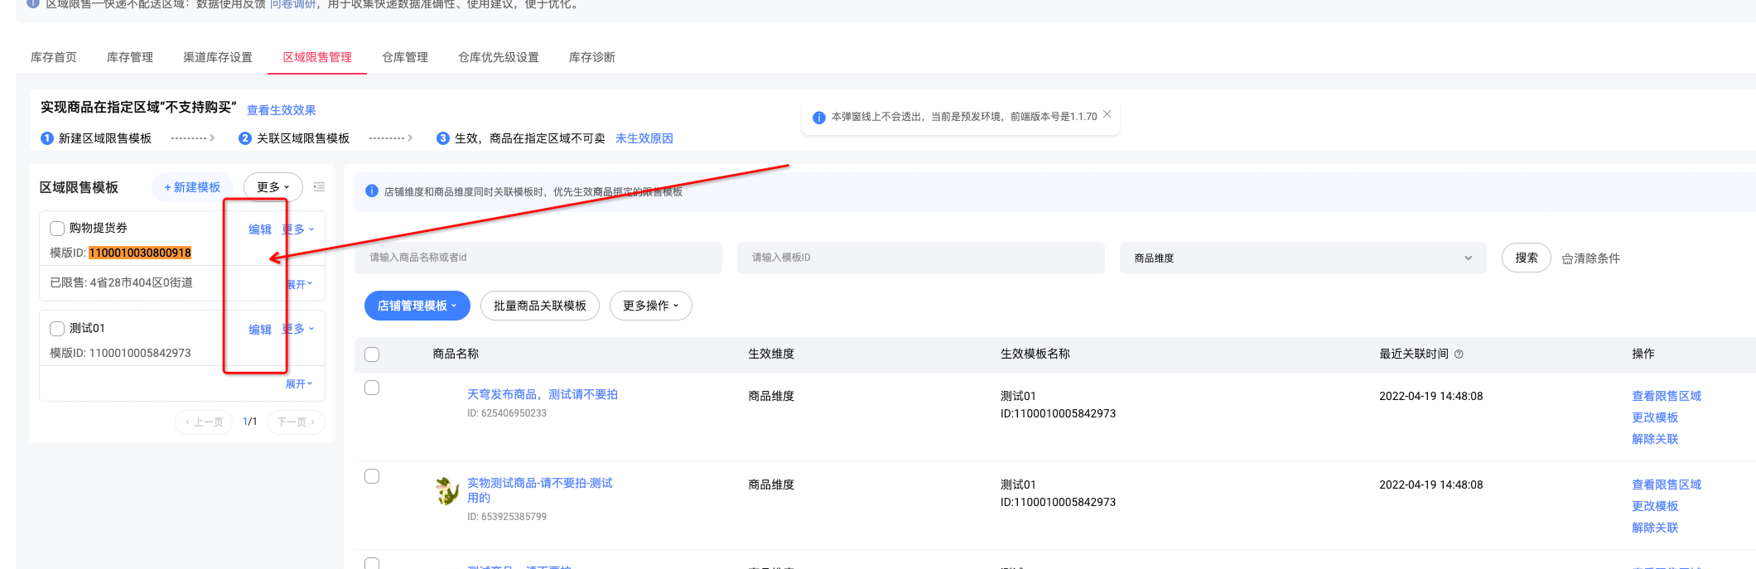Click 编辑 for 购物提货券 template
The width and height of the screenshot is (1756, 569).
[x=260, y=229]
